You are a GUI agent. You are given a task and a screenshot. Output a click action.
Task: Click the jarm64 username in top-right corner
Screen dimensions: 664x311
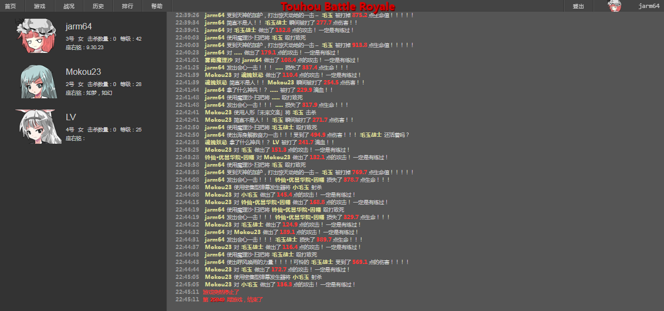pos(648,6)
